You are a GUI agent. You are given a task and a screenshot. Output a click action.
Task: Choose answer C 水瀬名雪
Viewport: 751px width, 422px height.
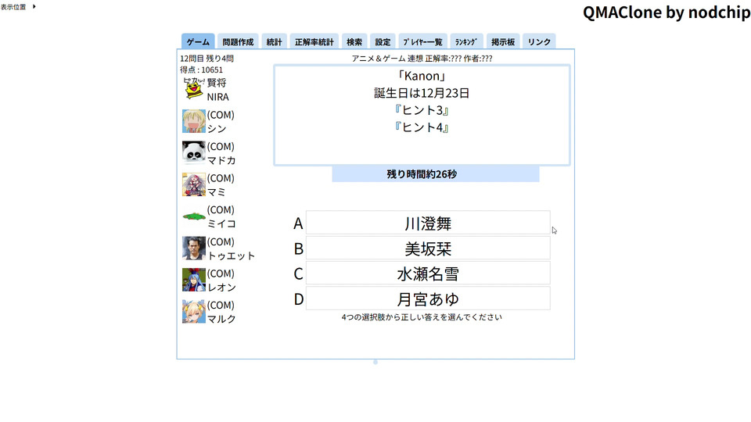click(x=428, y=274)
